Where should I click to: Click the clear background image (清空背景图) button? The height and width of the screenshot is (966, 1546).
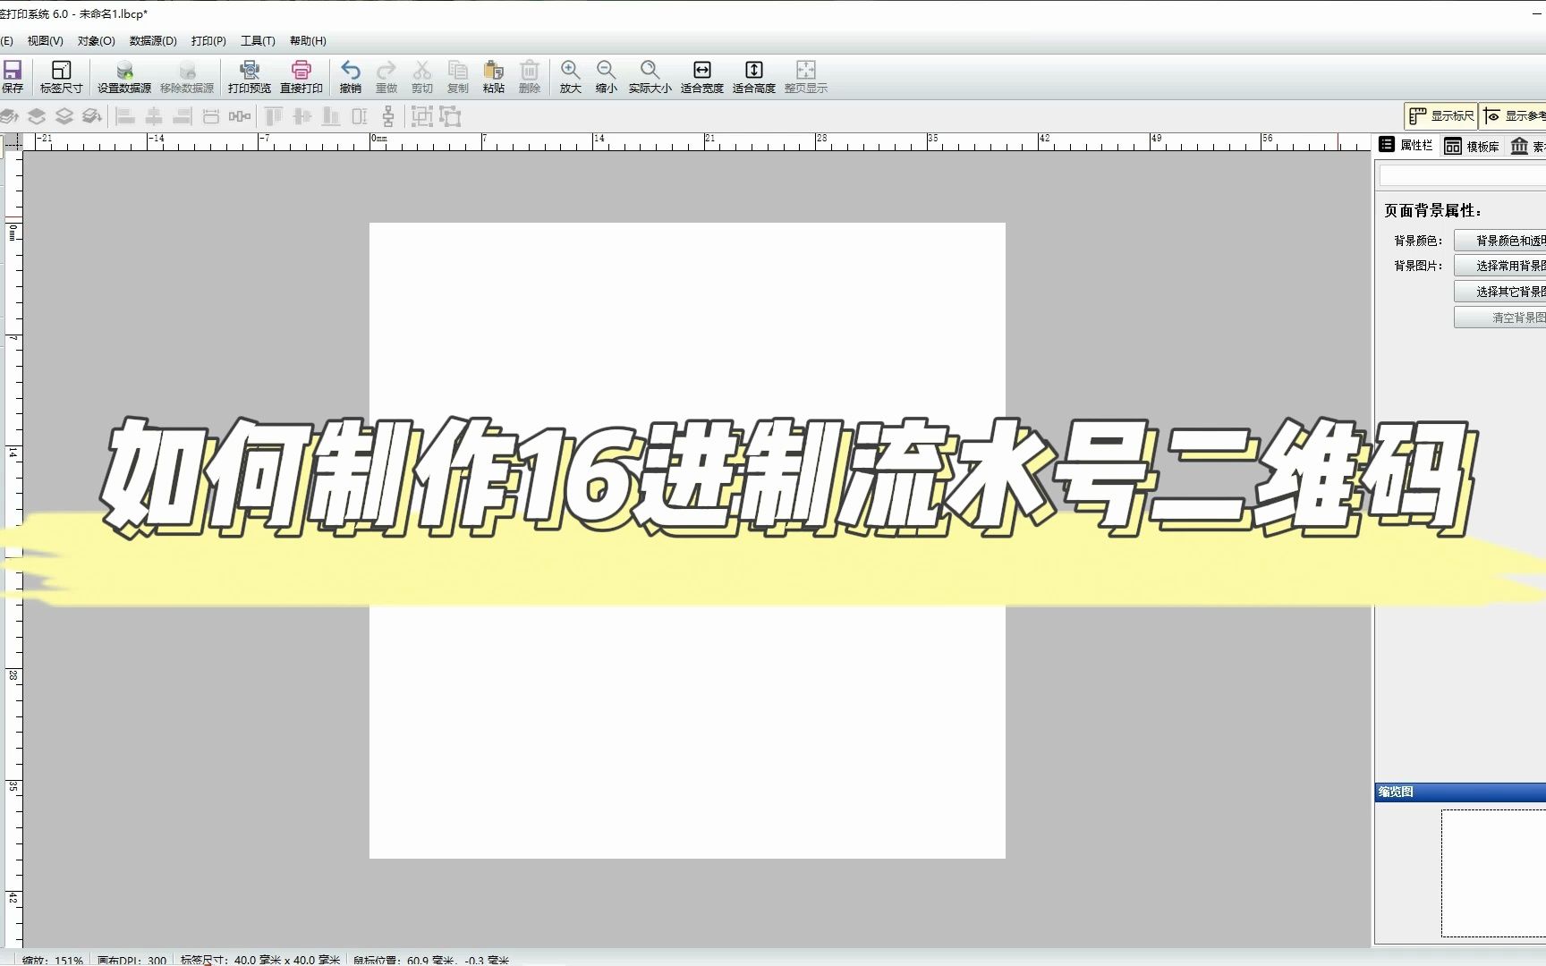point(1500,318)
